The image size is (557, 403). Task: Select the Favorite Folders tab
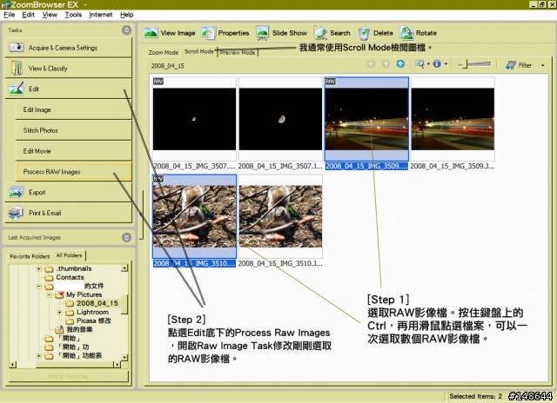(30, 256)
